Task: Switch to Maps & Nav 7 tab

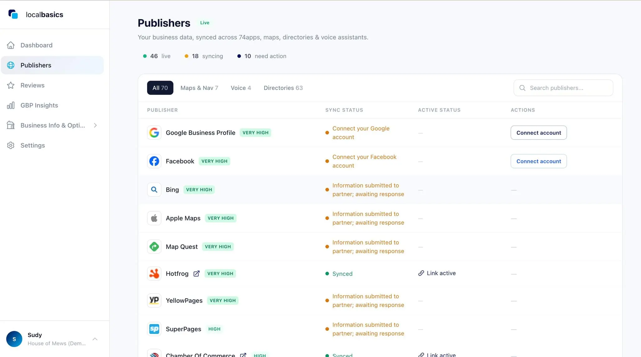Action: pyautogui.click(x=199, y=88)
